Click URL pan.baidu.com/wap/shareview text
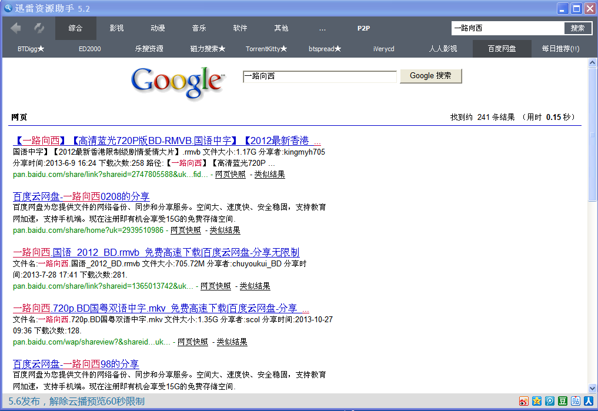The image size is (598, 411). coord(92,342)
